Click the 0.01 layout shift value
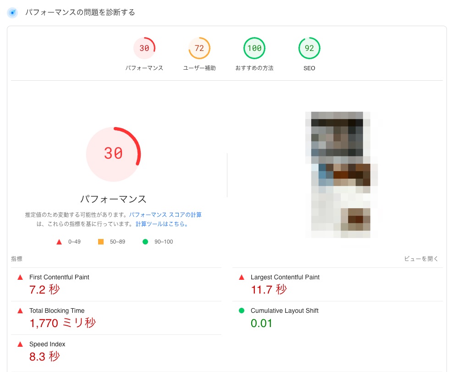Image resolution: width=452 pixels, height=372 pixels. [x=261, y=323]
